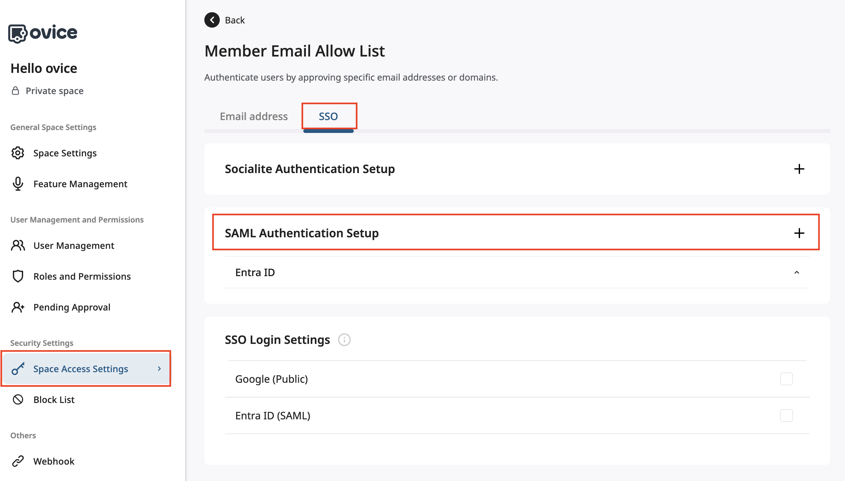Click the Webhook link icon

[18, 461]
